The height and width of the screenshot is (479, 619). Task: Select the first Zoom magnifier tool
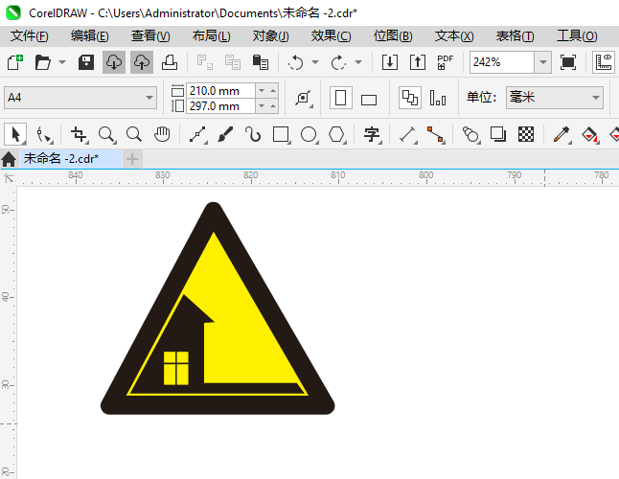[x=107, y=134]
